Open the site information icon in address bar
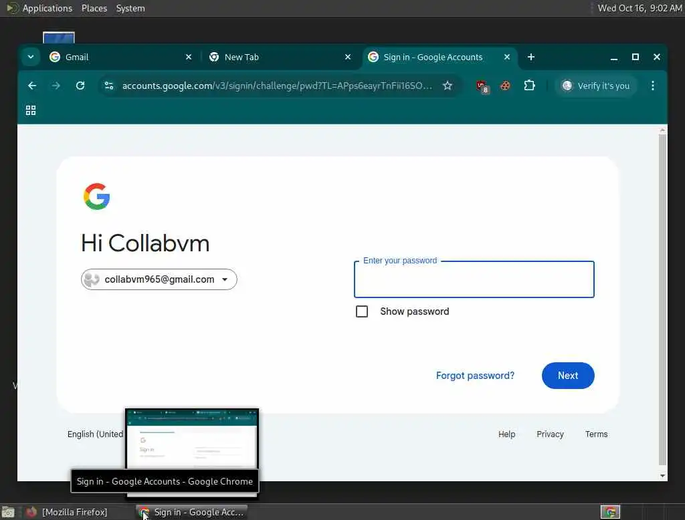Viewport: 685px width, 520px height. 109,86
